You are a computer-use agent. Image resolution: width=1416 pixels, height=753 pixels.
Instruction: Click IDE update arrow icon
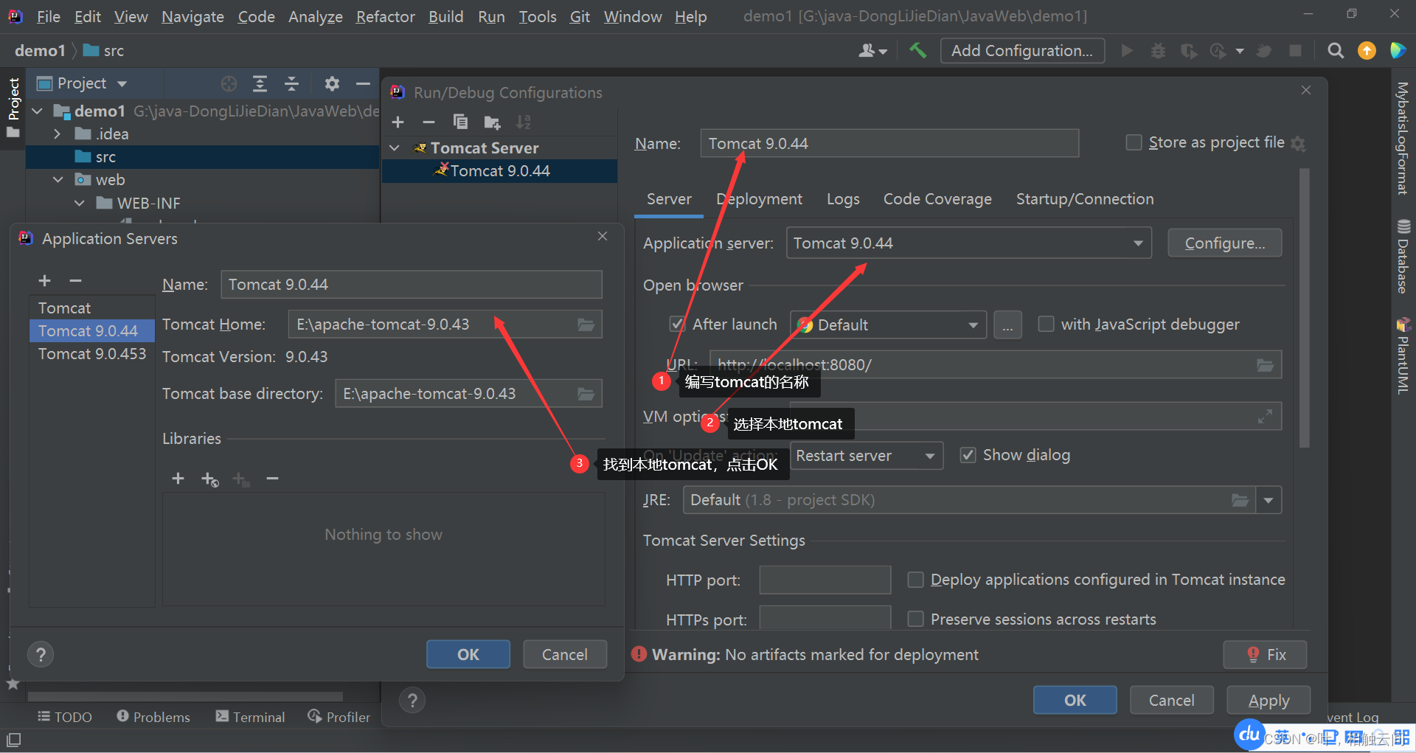click(x=1367, y=50)
